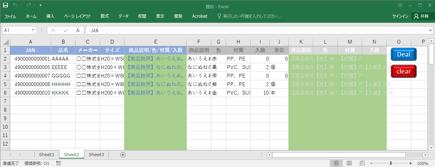Click the horizontal scrollbar right arrow
This screenshot has height=167, width=435.
click(425, 155)
